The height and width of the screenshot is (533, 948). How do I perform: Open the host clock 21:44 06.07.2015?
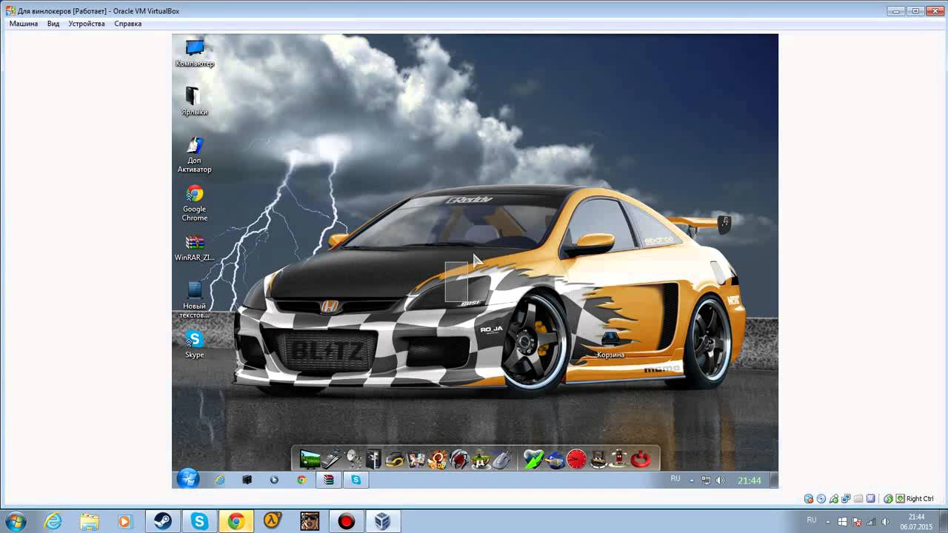[x=916, y=522]
